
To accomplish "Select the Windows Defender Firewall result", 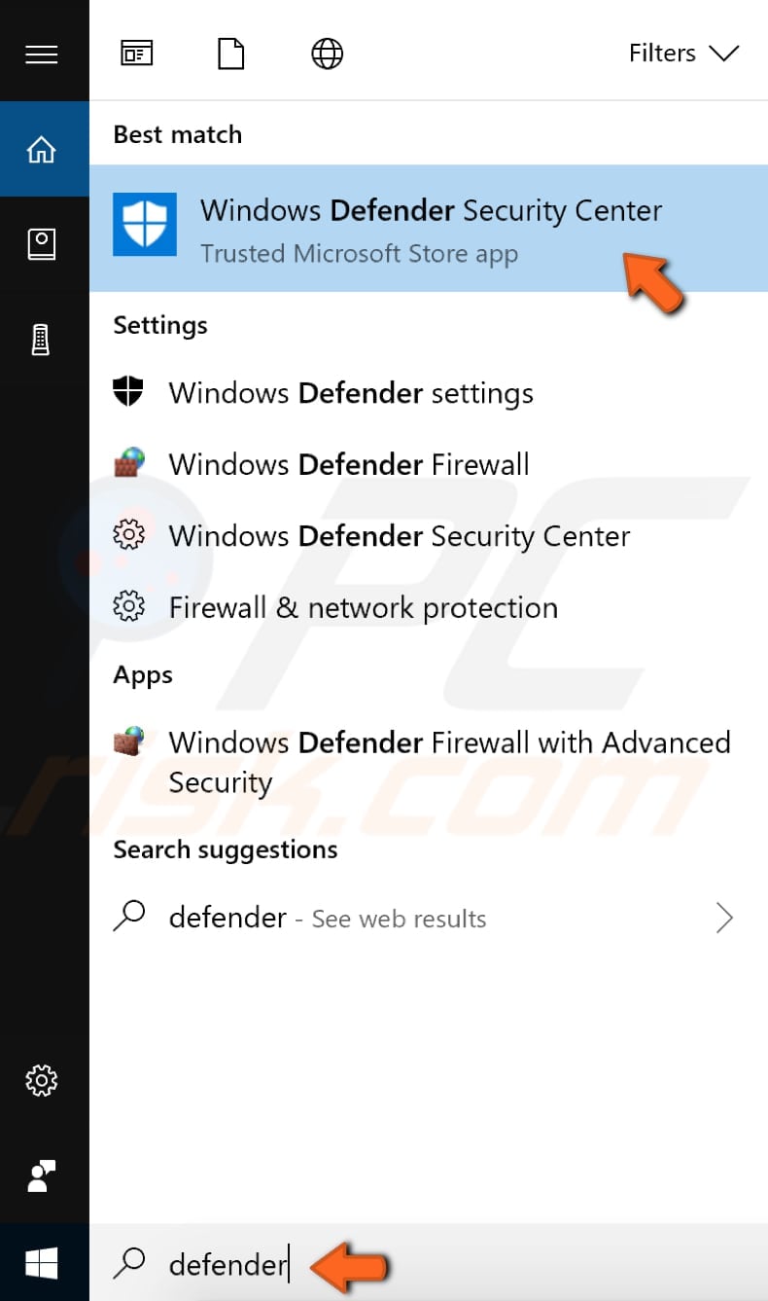I will click(x=348, y=464).
